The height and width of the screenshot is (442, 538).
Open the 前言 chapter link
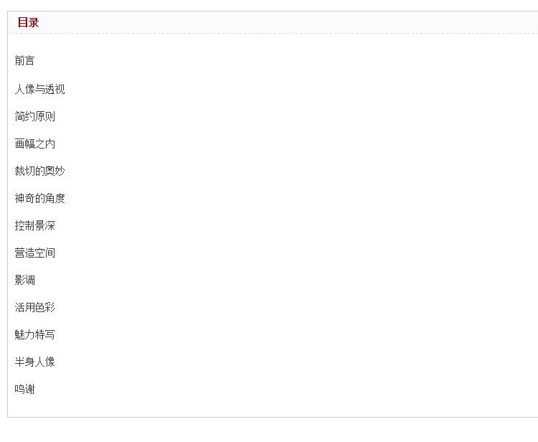tap(24, 61)
